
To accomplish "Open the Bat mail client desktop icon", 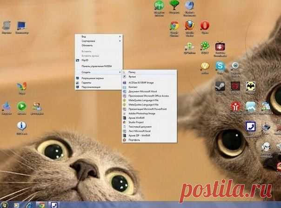I will click(250, 86).
